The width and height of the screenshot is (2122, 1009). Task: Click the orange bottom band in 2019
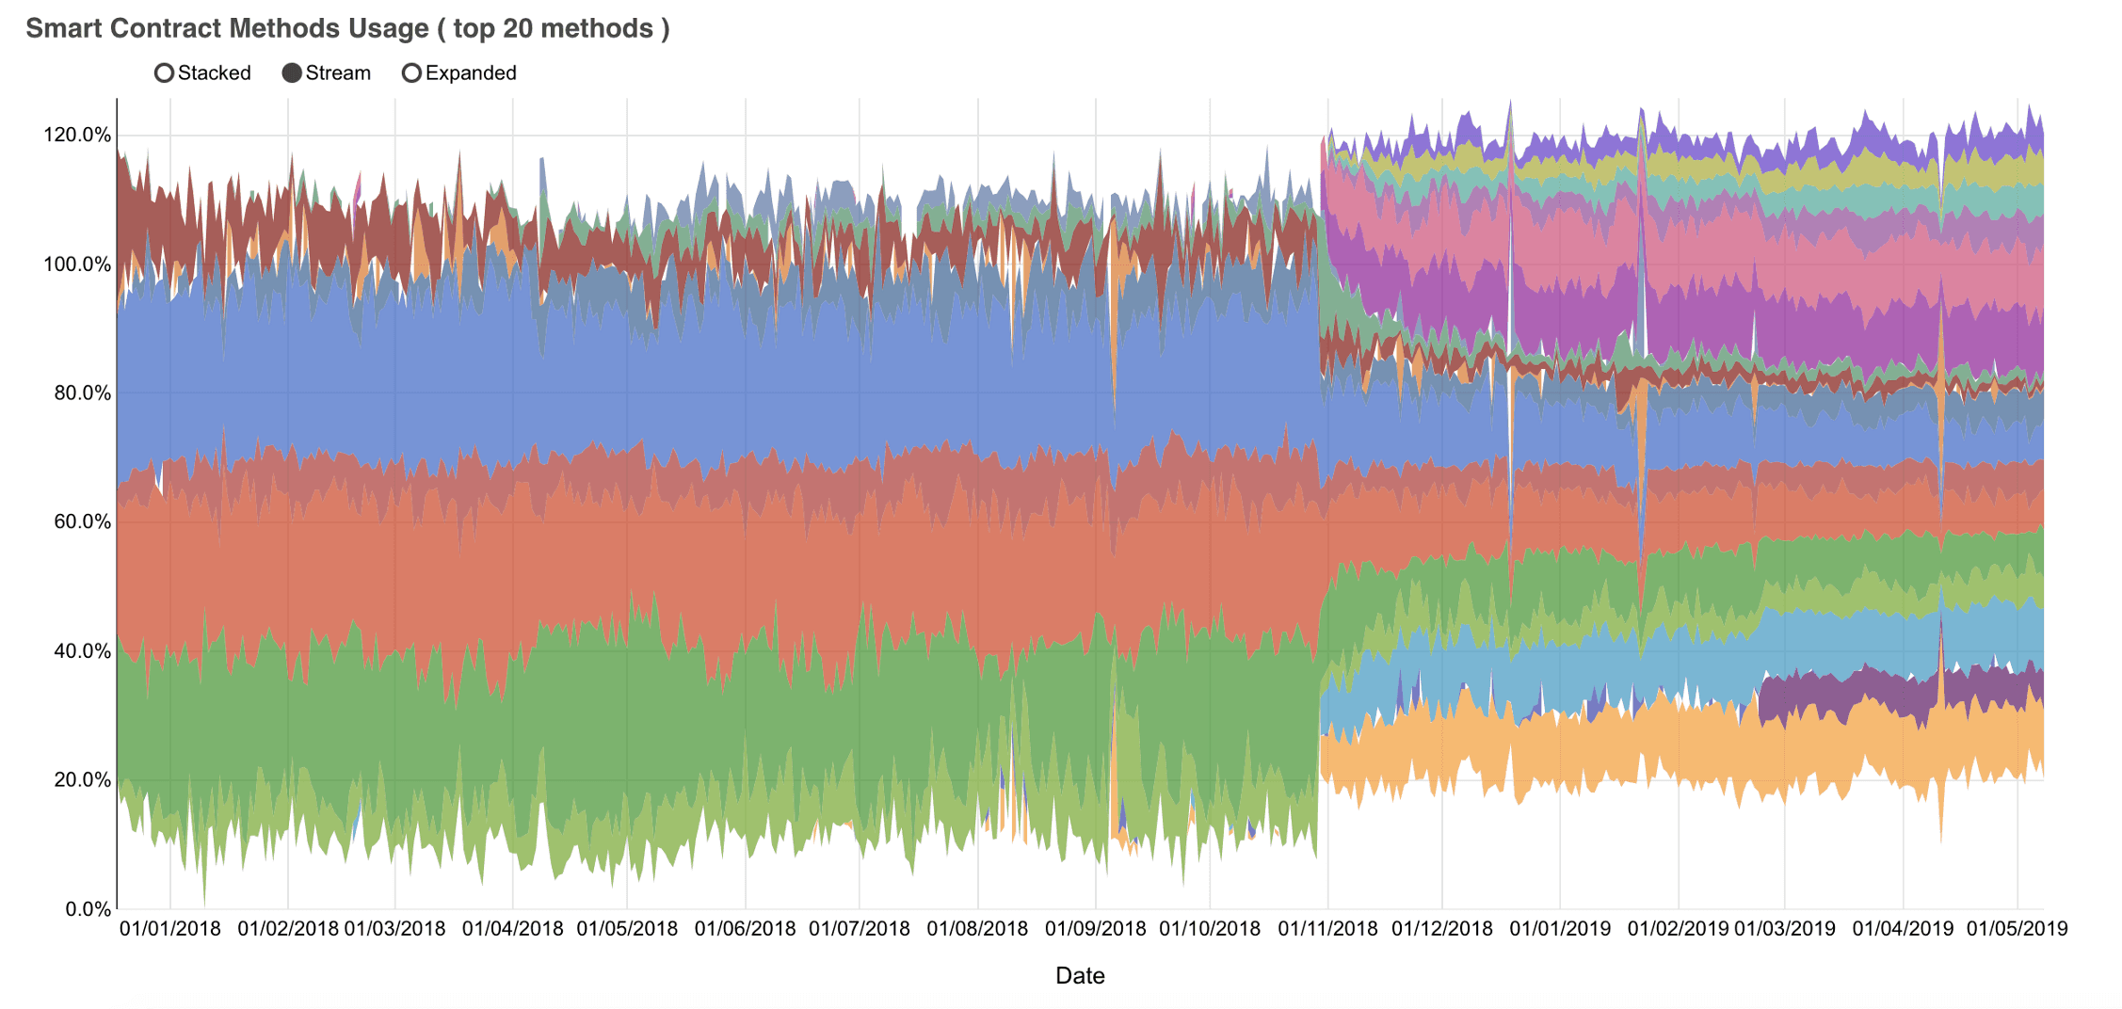pyautogui.click(x=1695, y=744)
